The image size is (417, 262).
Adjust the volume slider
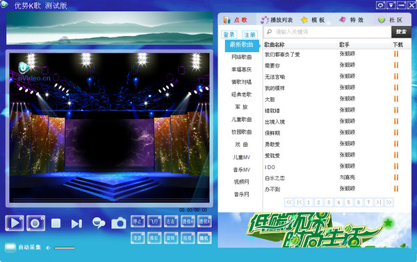65,248
